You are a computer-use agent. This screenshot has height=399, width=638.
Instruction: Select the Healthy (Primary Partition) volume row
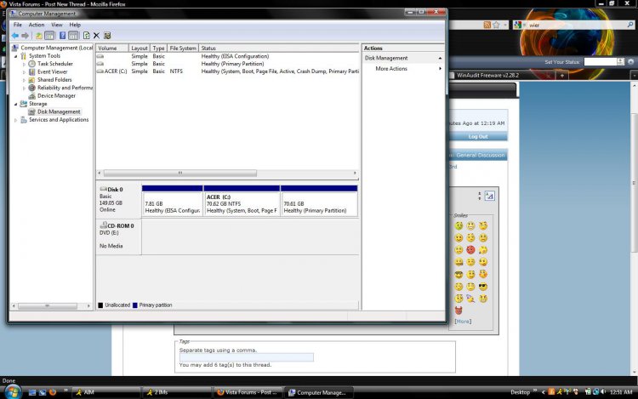pyautogui.click(x=227, y=64)
